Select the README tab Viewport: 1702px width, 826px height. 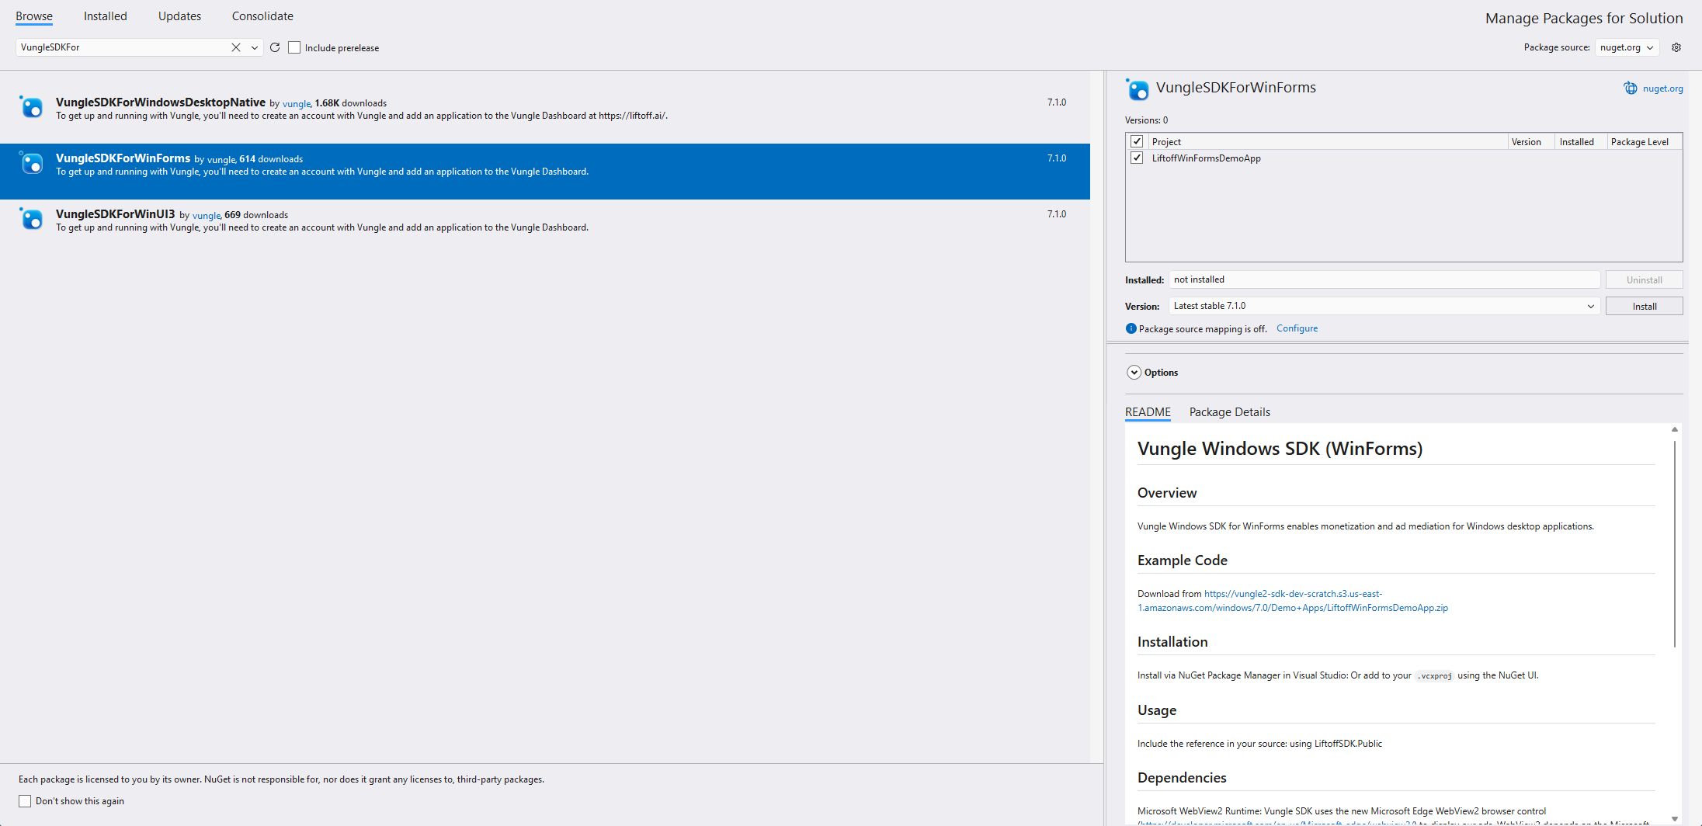pyautogui.click(x=1148, y=412)
